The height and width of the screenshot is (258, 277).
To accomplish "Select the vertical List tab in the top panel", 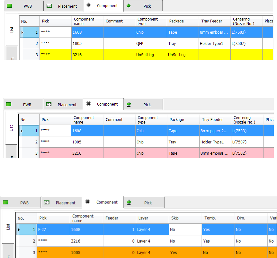I will (x=12, y=30).
